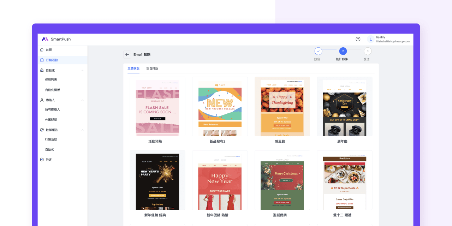Select the 新年促銷 經典 template thumbnail

[x=157, y=180]
